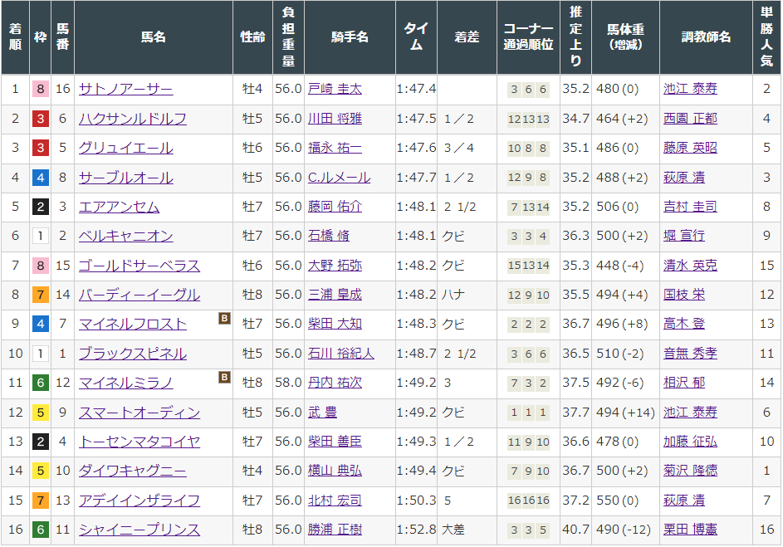This screenshot has width=783, height=547.
Task: Click green frame 6 badge for マイネルミラノ
Action: tap(41, 383)
